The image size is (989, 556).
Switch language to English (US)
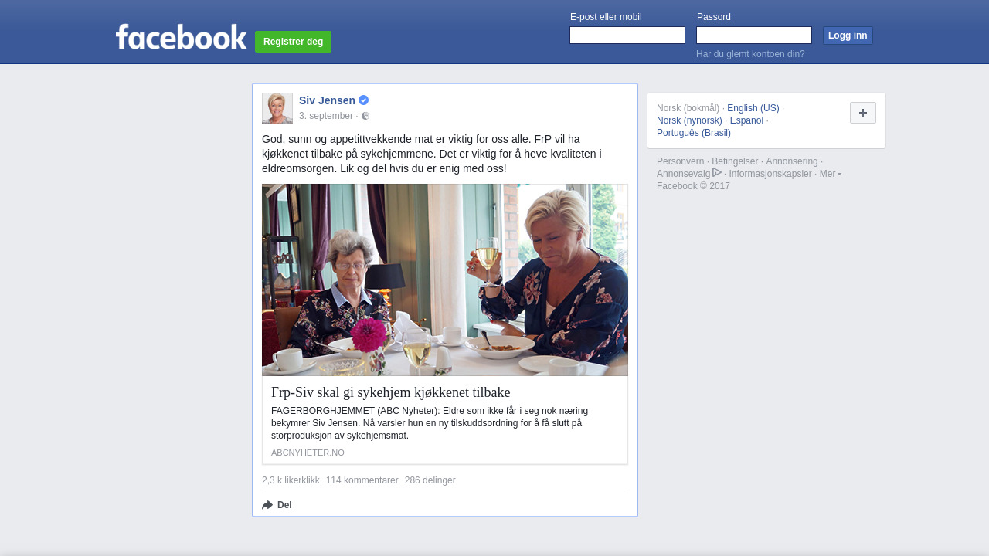tap(753, 108)
